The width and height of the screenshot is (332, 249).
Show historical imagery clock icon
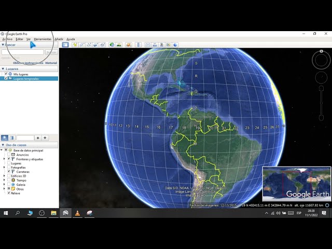point(112,45)
